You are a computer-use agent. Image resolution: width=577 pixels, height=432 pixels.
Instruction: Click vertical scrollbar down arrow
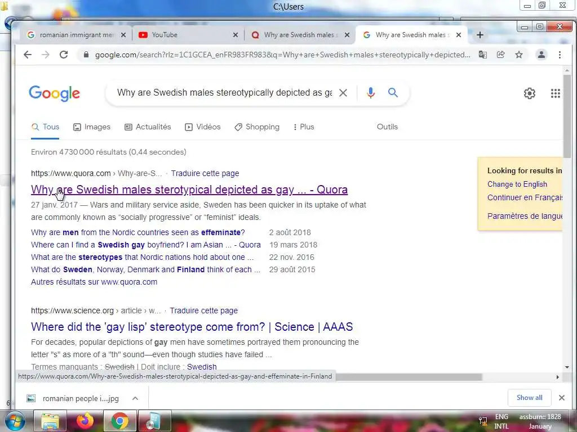click(567, 367)
